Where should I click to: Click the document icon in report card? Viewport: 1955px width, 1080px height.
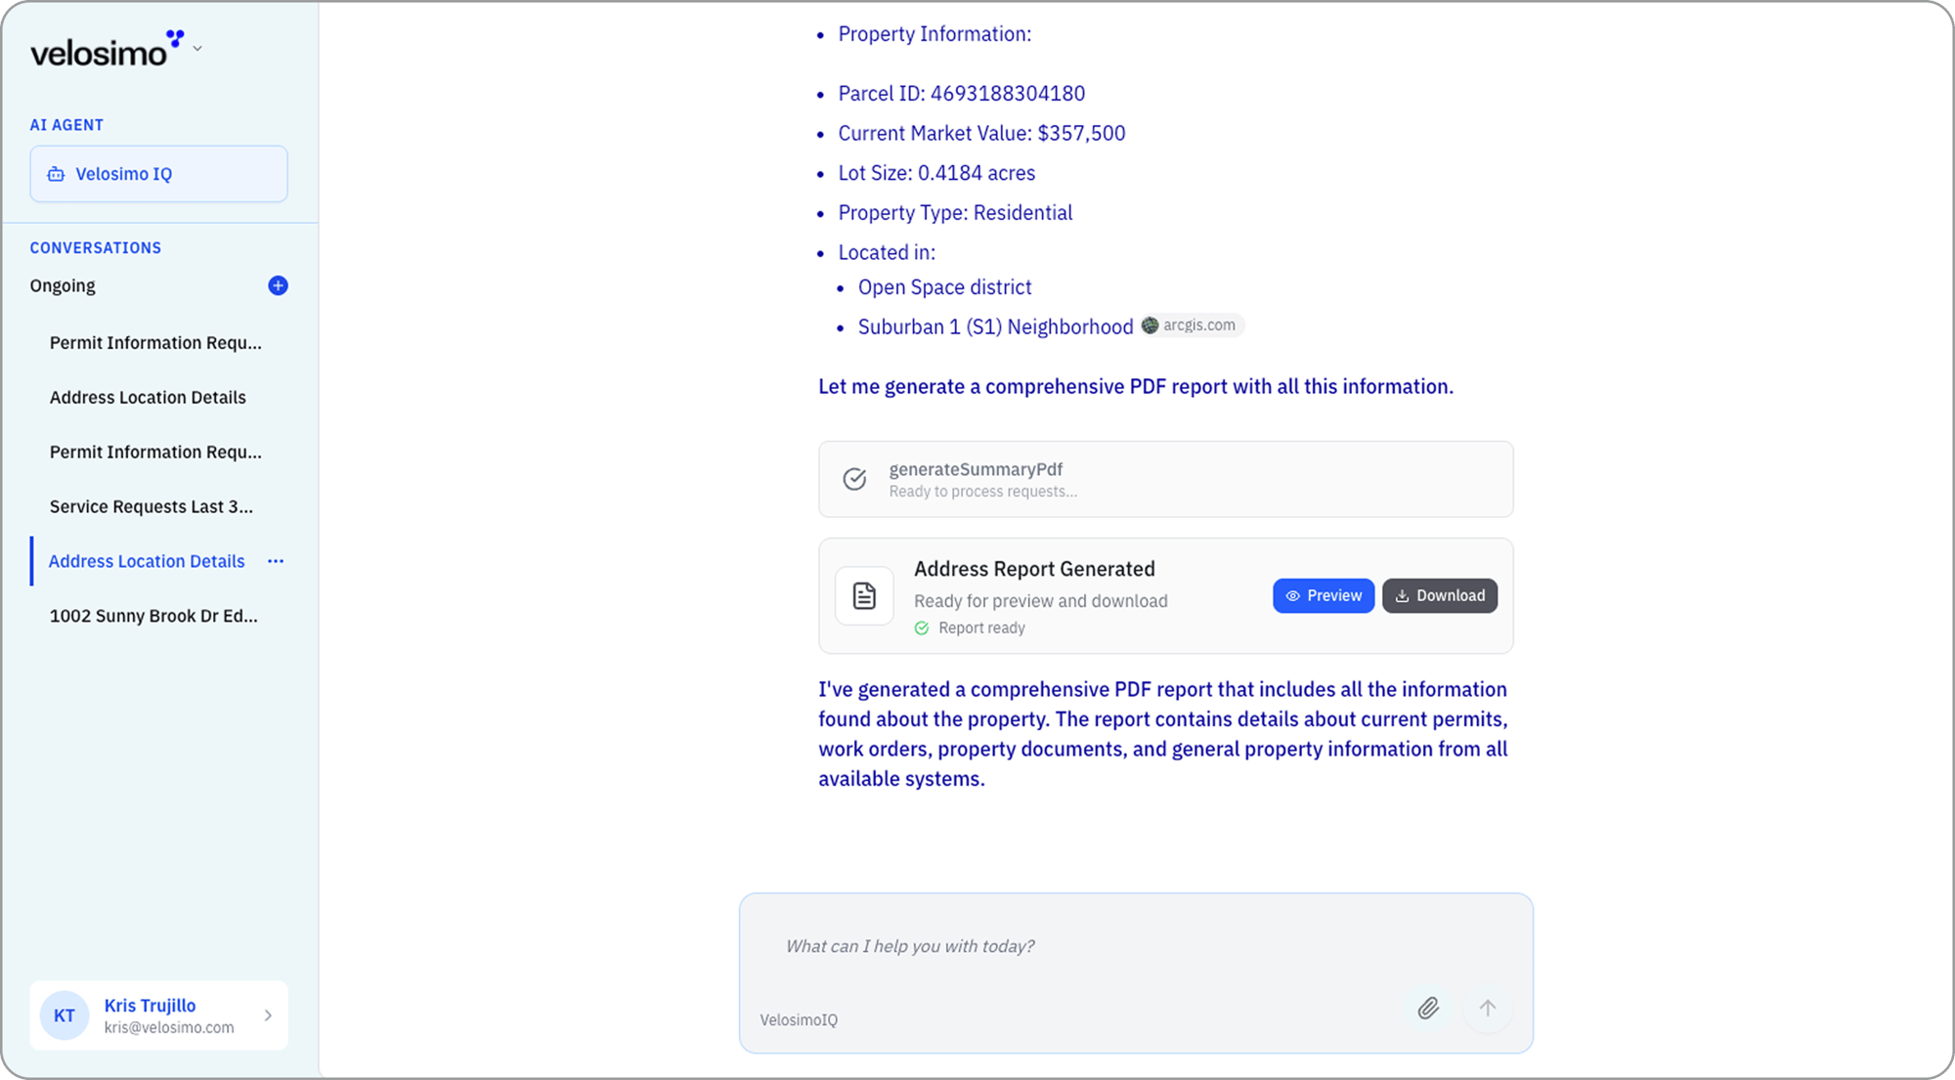pyautogui.click(x=864, y=595)
